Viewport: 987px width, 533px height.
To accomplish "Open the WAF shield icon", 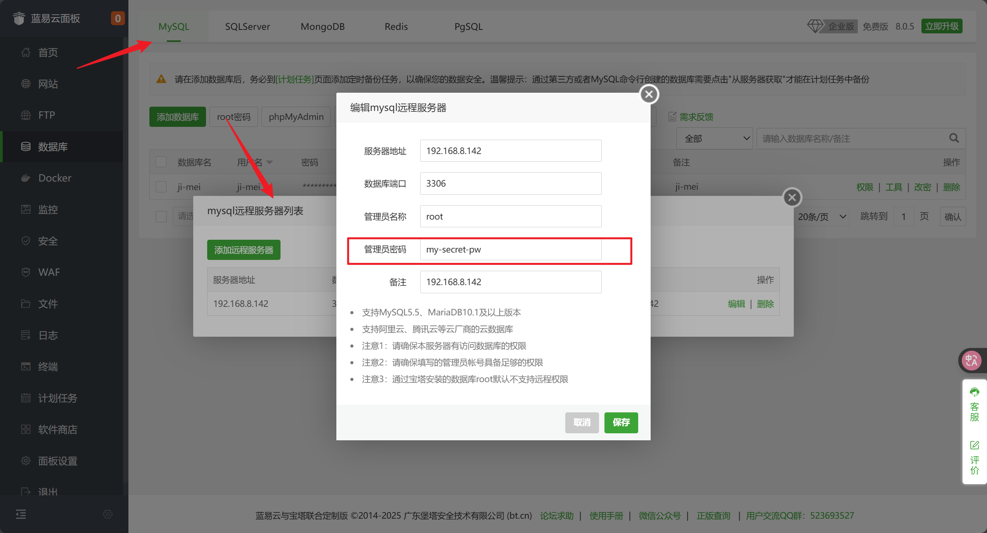I will coord(26,272).
